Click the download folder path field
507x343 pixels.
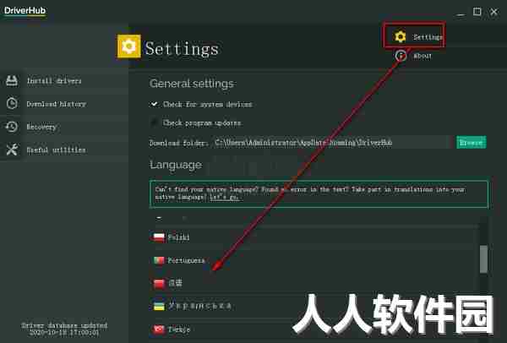(332, 142)
